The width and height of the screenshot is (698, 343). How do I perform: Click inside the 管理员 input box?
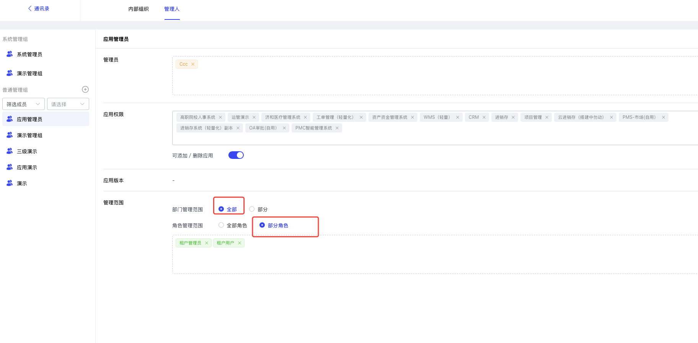click(421, 80)
